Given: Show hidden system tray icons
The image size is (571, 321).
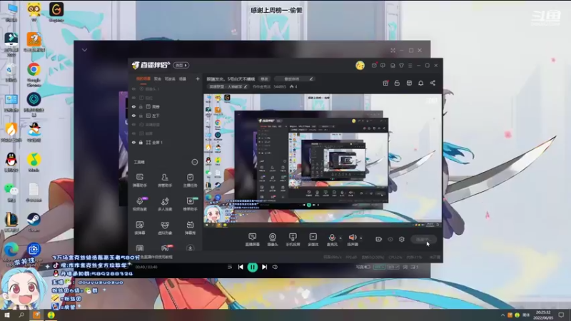Looking at the screenshot, I should coord(502,315).
